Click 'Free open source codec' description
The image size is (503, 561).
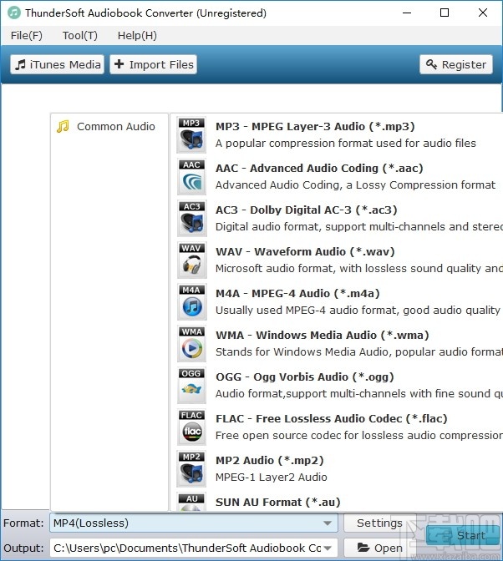point(359,436)
